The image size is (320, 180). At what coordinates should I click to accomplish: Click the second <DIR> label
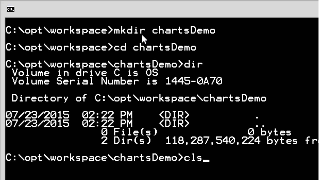coord(174,123)
